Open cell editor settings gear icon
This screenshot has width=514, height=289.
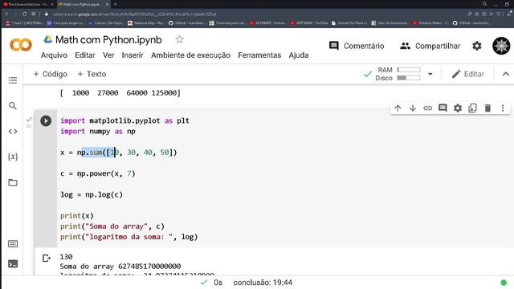pyautogui.click(x=458, y=108)
